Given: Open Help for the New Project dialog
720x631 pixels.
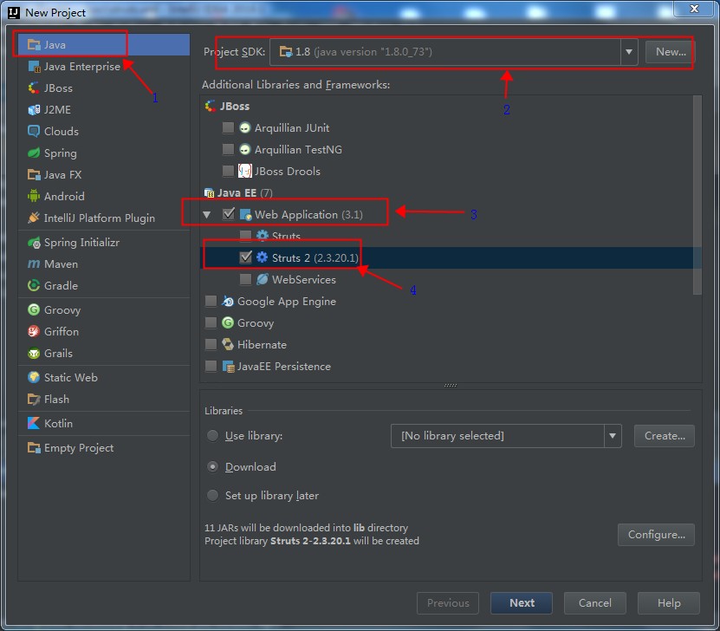Looking at the screenshot, I should [669, 603].
